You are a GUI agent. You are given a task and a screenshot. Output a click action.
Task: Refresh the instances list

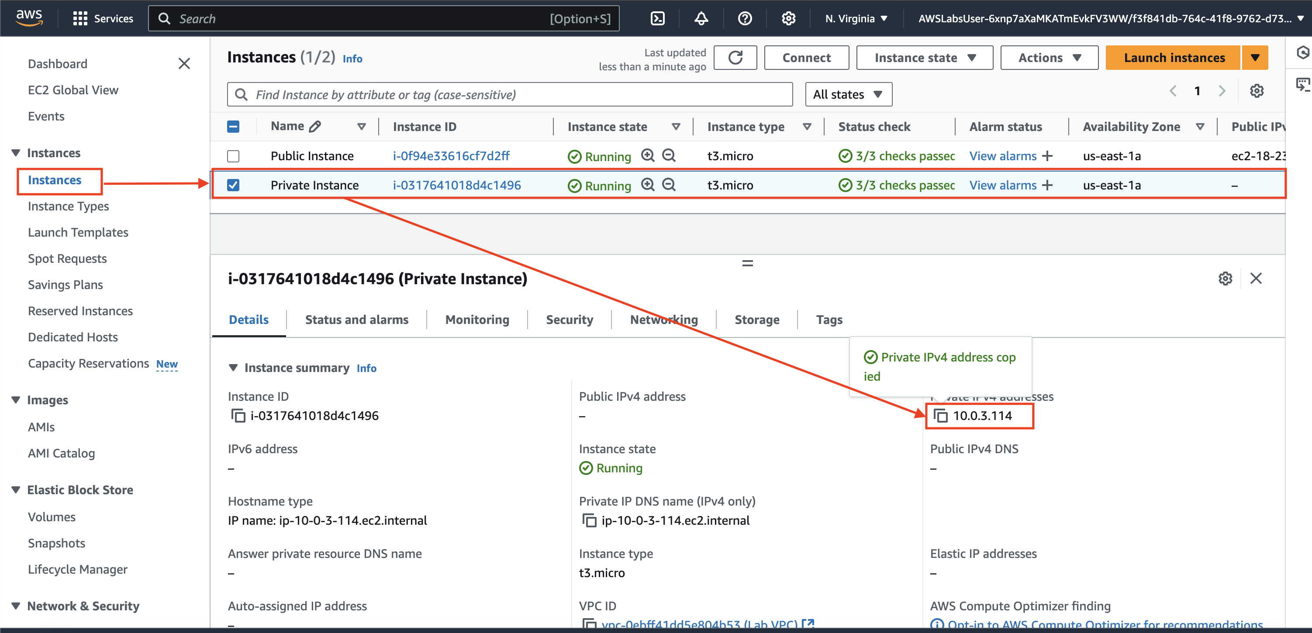(x=735, y=58)
